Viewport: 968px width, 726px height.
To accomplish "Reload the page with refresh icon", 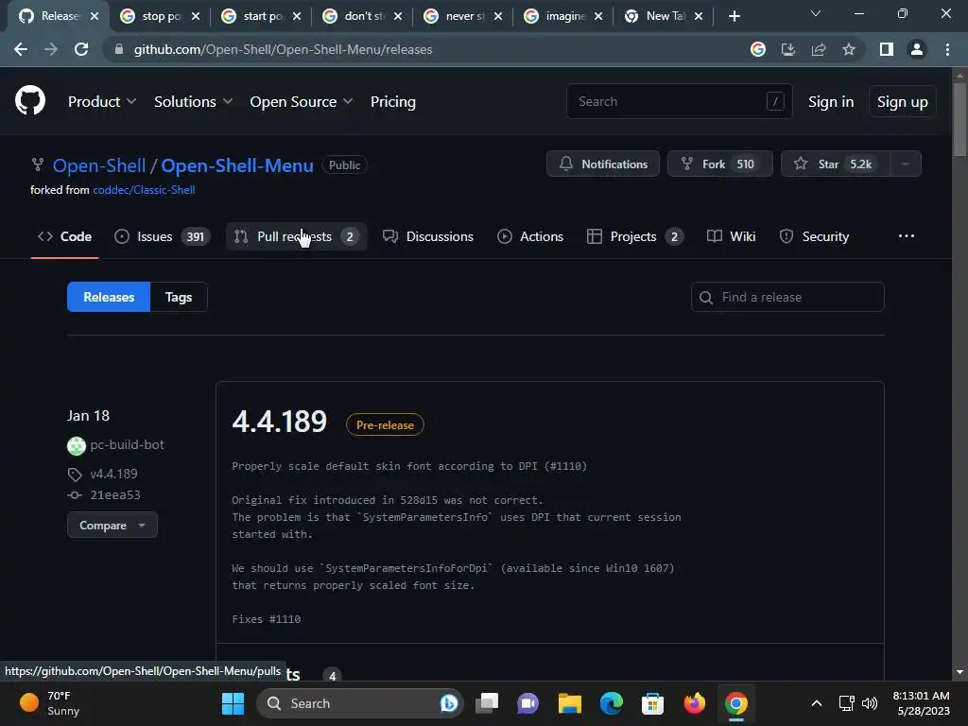I will point(81,49).
